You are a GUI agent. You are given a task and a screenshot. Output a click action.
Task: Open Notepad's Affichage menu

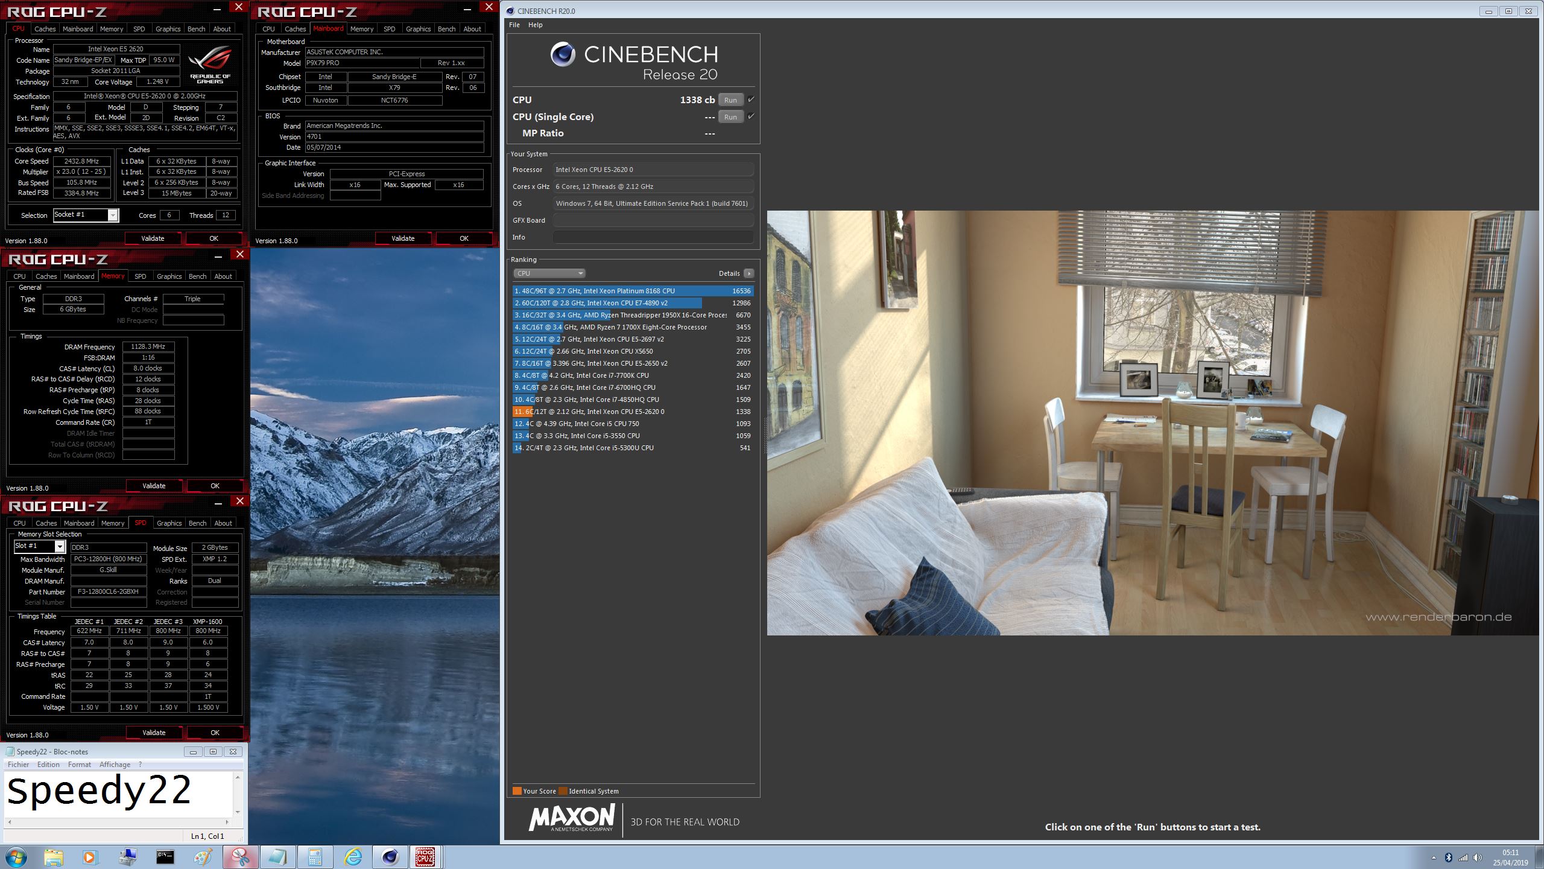pyautogui.click(x=115, y=765)
